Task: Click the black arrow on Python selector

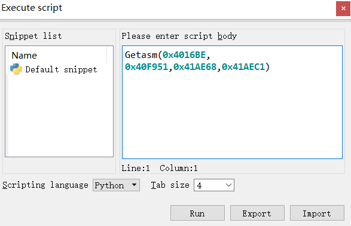Action: [x=134, y=185]
